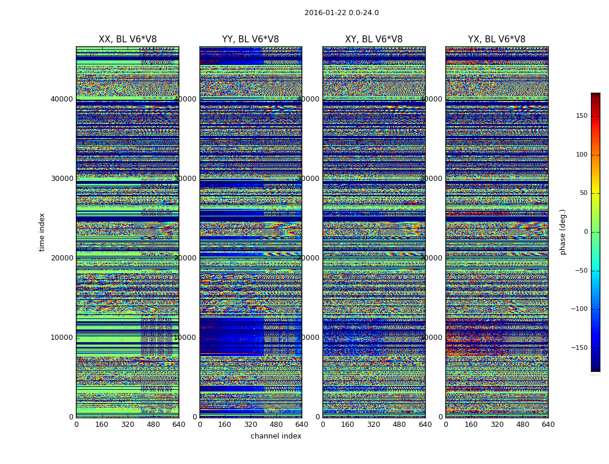Select the "YY, BL V6*V8" subplot title
609x464 pixels.
coord(250,39)
